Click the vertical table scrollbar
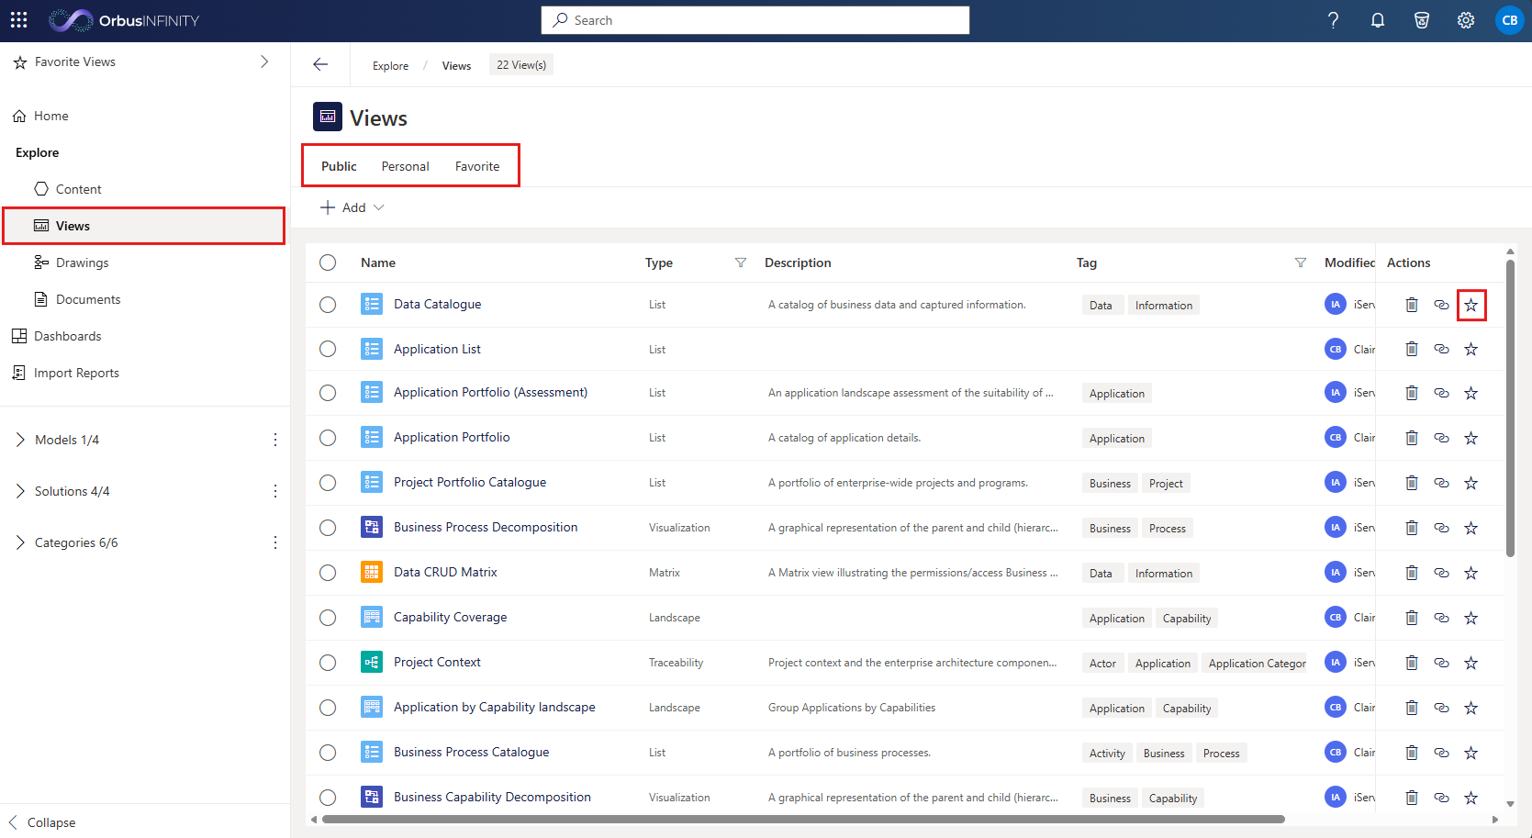This screenshot has width=1532, height=838. (x=1510, y=409)
